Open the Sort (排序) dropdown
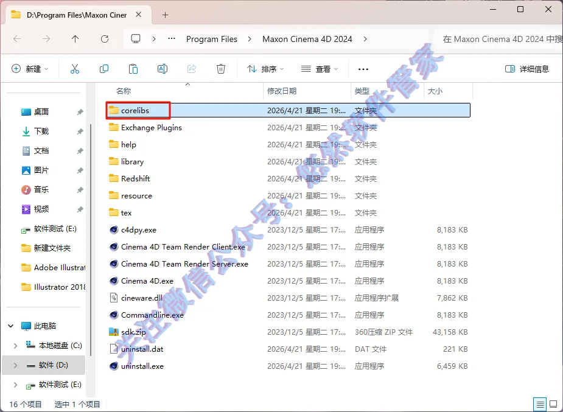The image size is (563, 412). [x=266, y=69]
